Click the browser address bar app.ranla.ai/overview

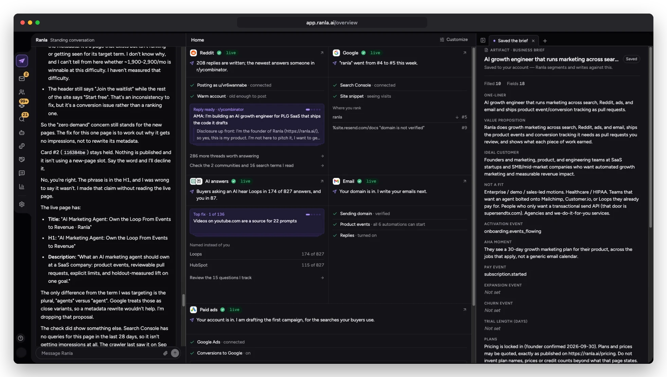[332, 23]
